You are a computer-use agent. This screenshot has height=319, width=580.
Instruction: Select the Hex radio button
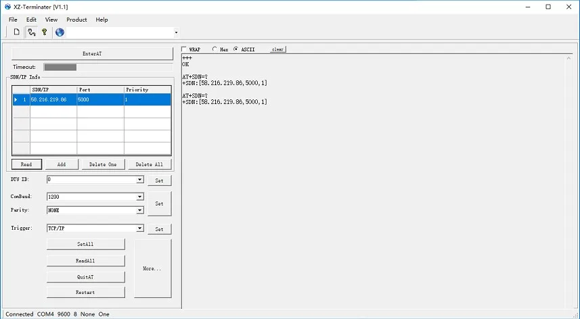click(x=215, y=49)
